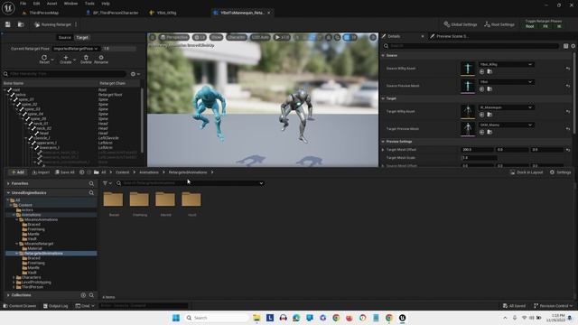Screen dimensions: 578x325
Task: Click the Rename pose icon
Action: [x=101, y=58]
